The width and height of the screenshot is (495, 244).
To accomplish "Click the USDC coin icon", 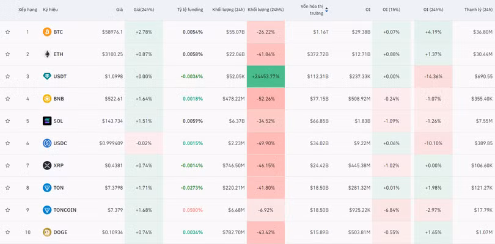I will tap(47, 143).
